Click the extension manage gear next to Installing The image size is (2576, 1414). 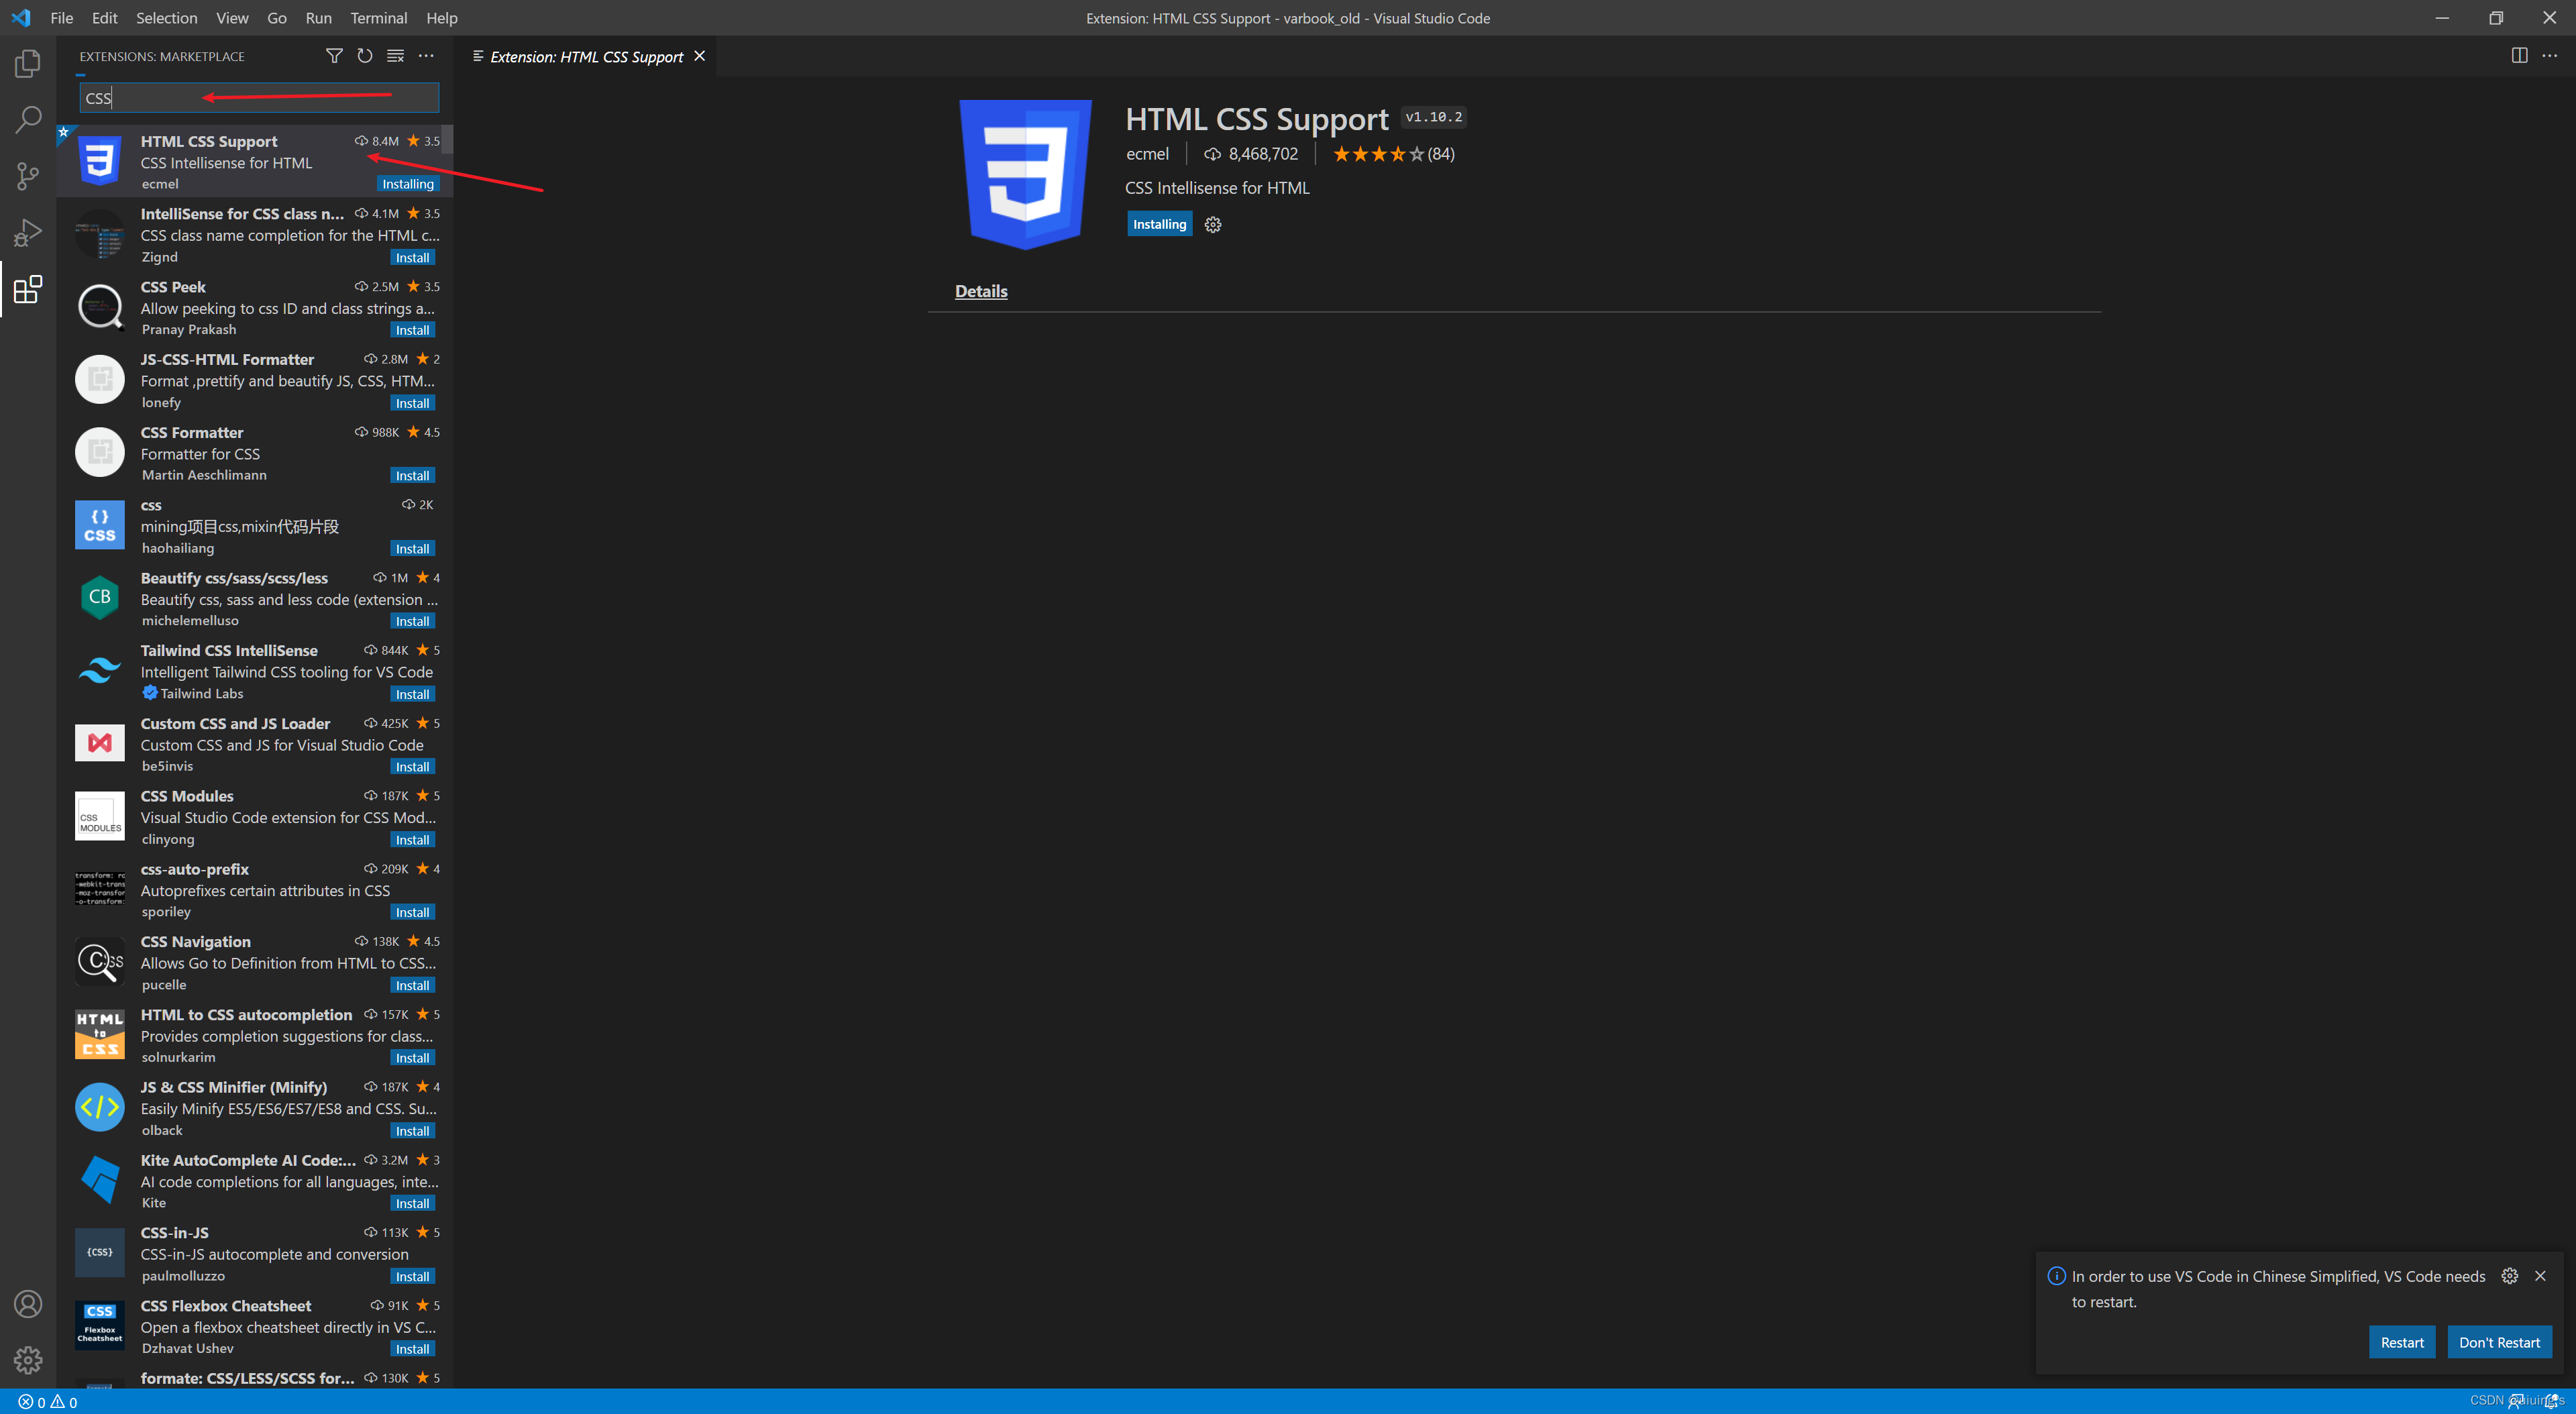pos(1213,224)
